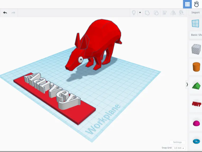Select the Workplane tool icon
The height and width of the screenshot is (152, 202).
click(195, 23)
